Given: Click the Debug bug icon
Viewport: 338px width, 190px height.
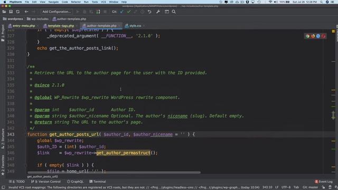Looking at the screenshot, I should 84,12.
